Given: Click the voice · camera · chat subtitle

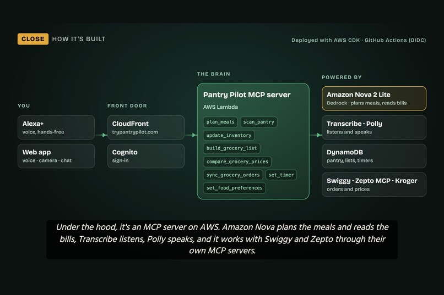Looking at the screenshot, I should [x=47, y=160].
